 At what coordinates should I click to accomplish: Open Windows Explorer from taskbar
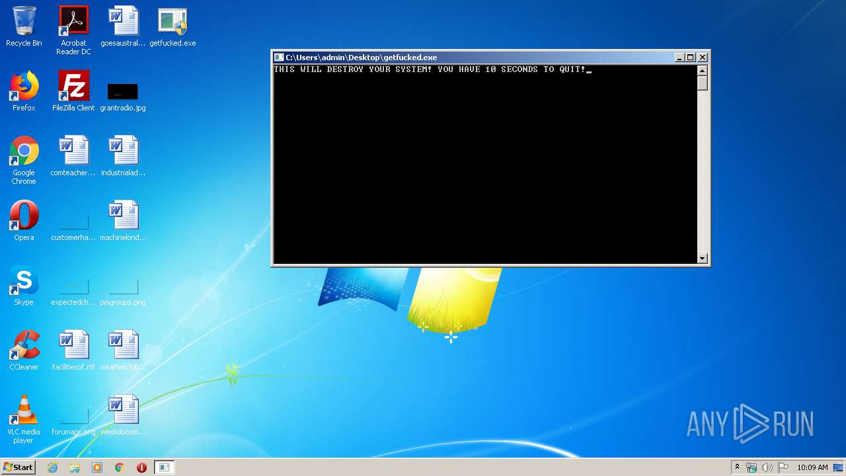[75, 467]
